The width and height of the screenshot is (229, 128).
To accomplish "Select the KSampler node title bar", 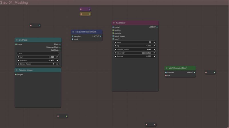I will (135, 23).
